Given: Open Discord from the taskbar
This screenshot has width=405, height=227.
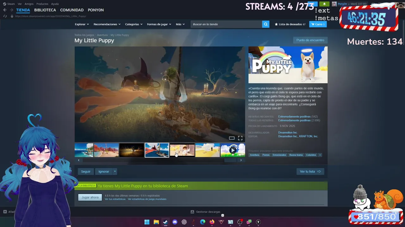Looking at the screenshot, I should 175,222.
